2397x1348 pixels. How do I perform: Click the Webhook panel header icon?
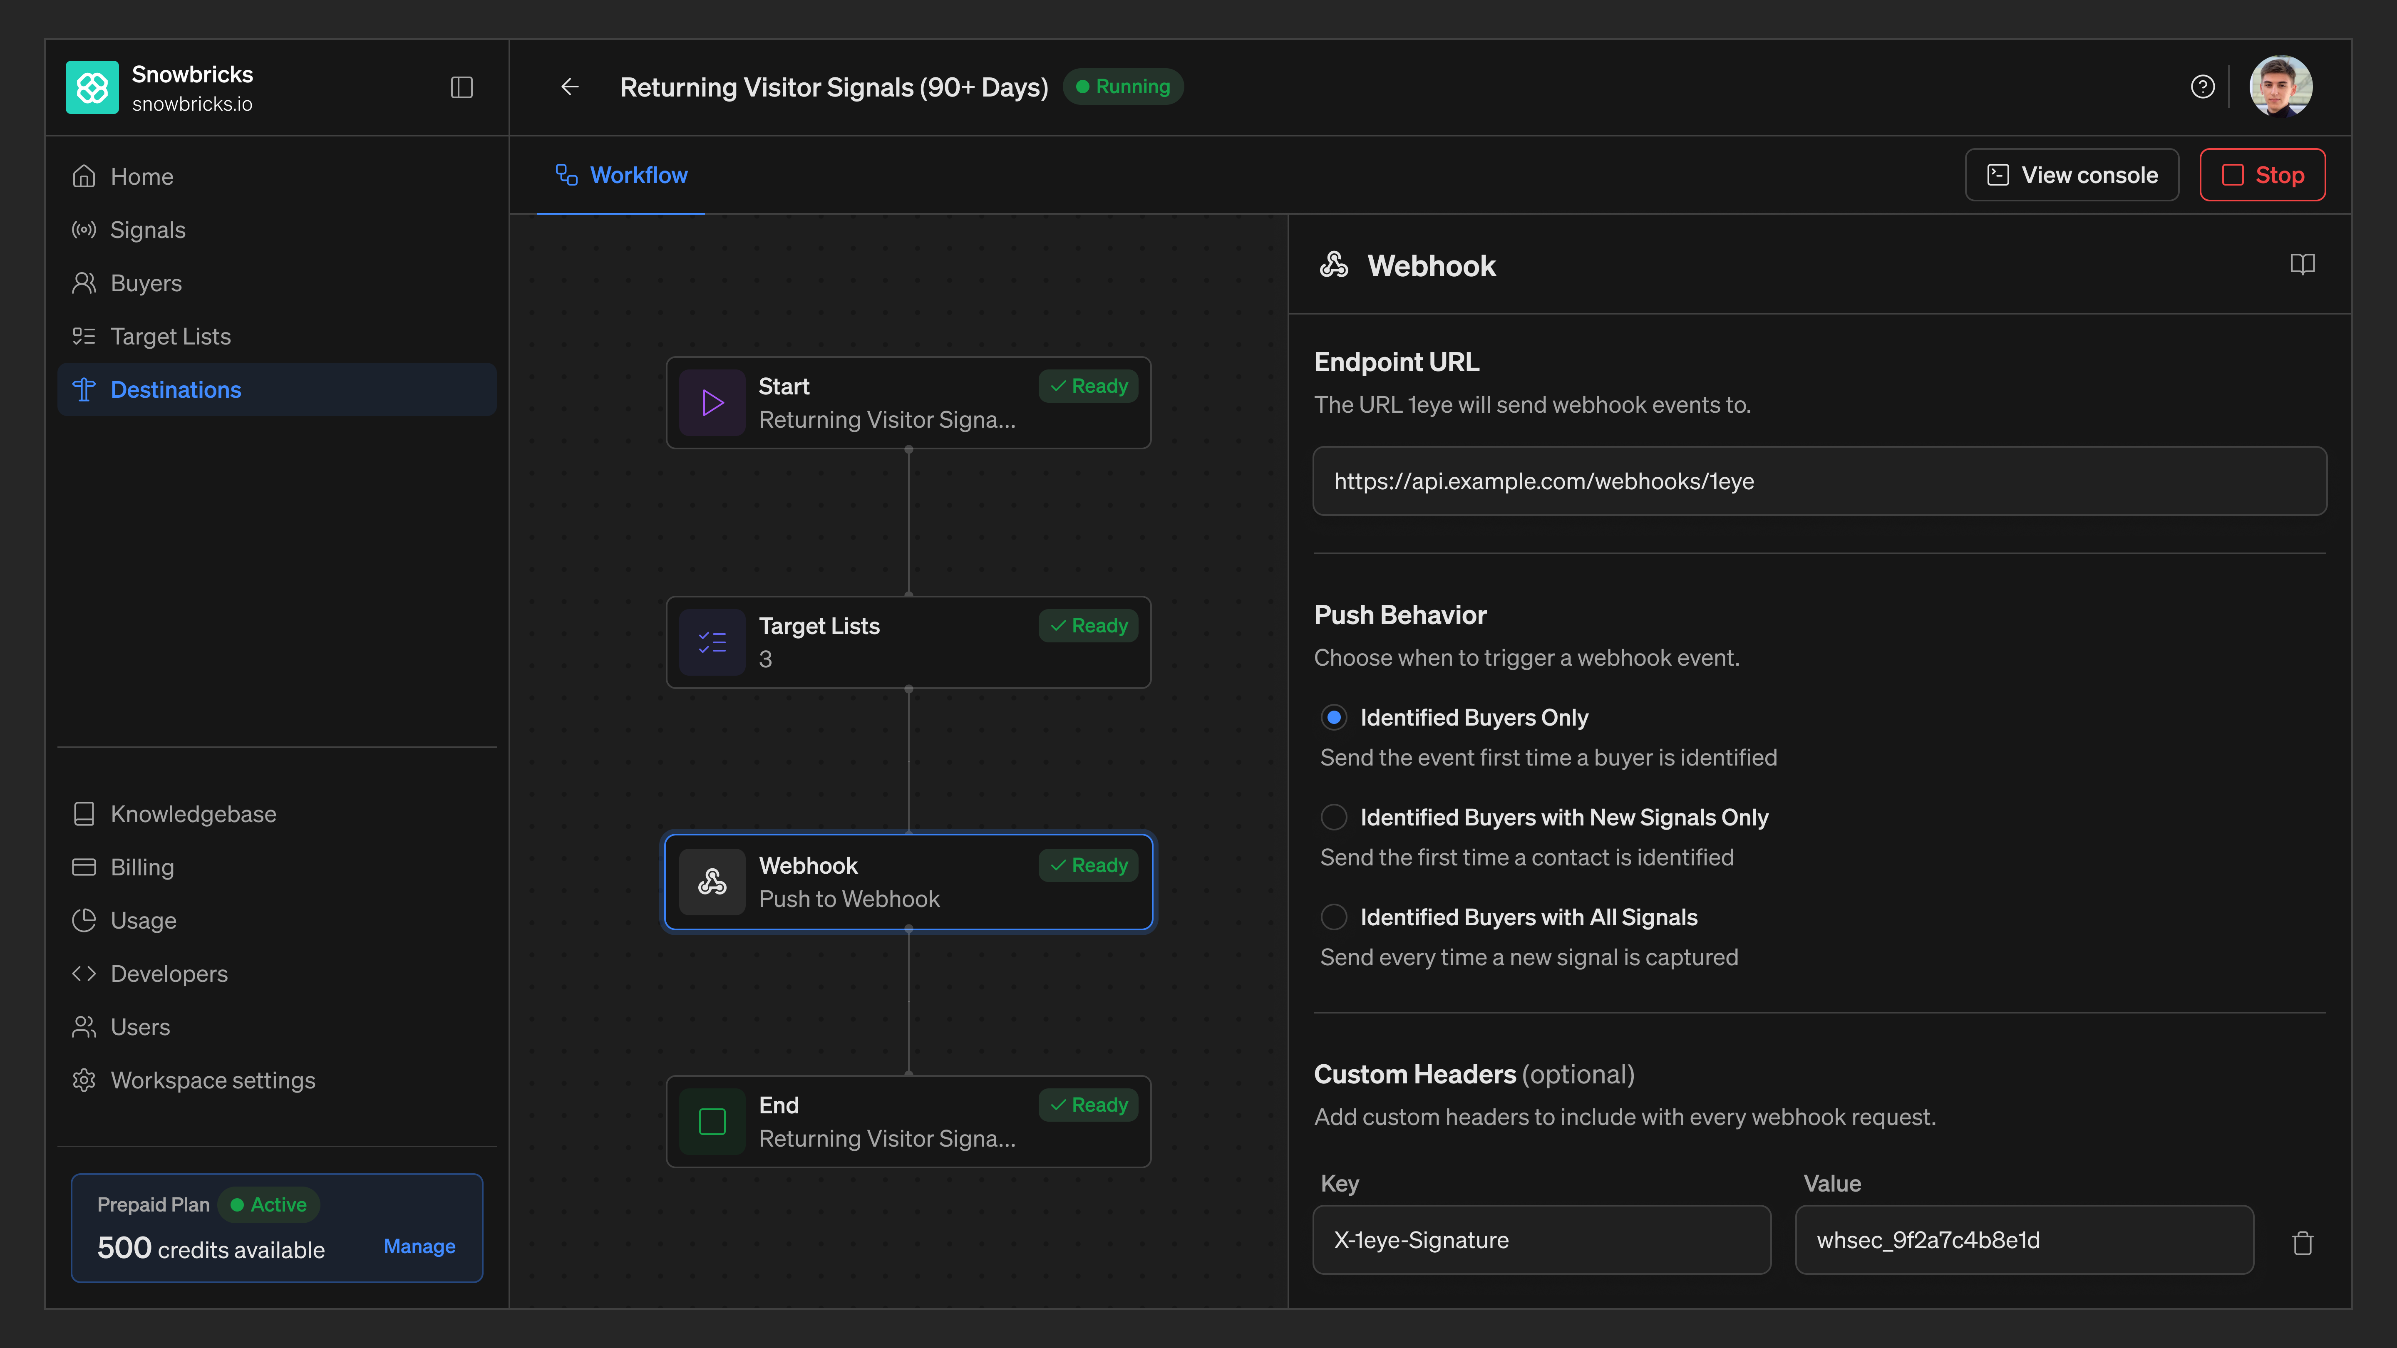[x=1334, y=265]
